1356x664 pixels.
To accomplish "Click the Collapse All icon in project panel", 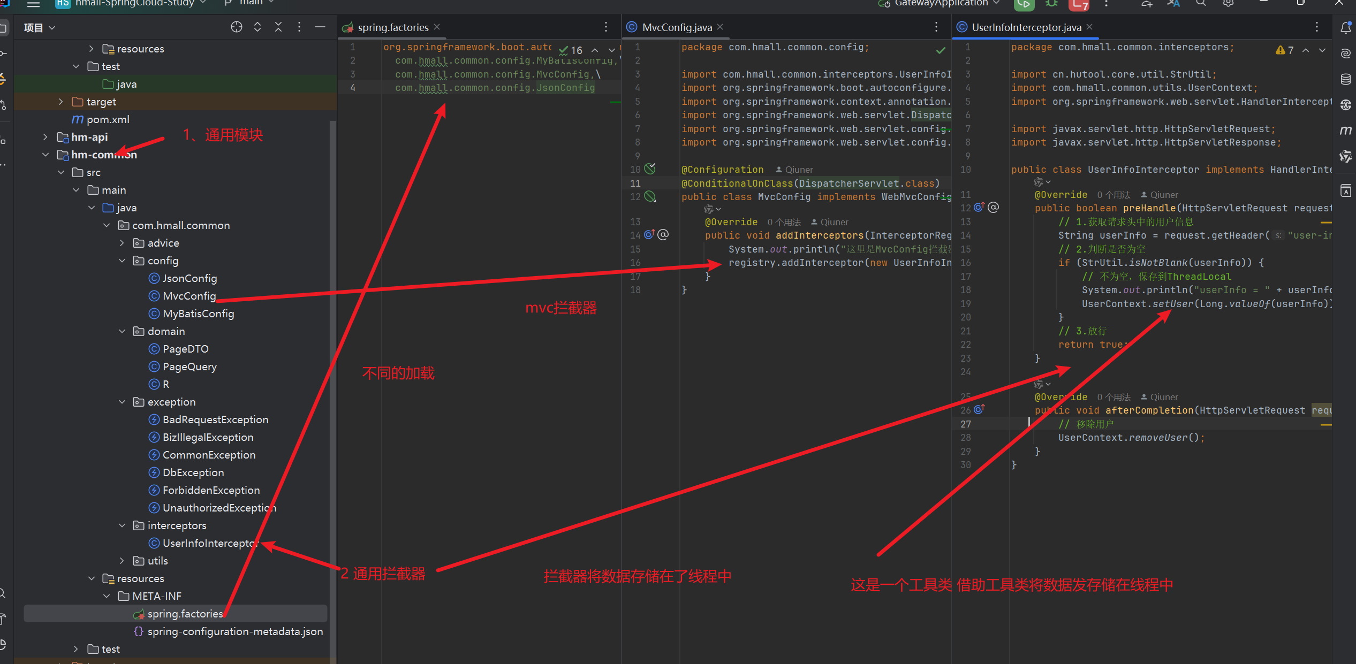I will (278, 27).
